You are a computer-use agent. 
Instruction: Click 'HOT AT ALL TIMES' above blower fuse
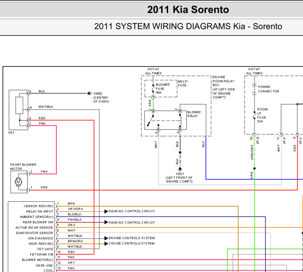(154, 71)
